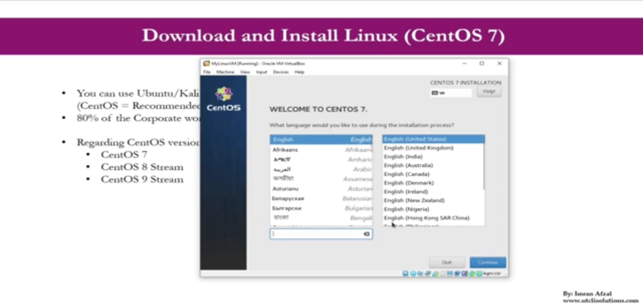This screenshot has height=305, width=643.
Task: Open the Machine menu
Action: (225, 72)
